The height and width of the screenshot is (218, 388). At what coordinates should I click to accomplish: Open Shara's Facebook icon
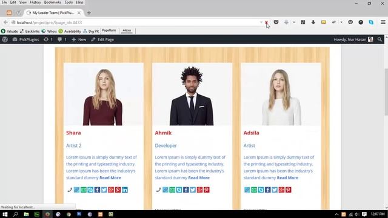point(97,190)
